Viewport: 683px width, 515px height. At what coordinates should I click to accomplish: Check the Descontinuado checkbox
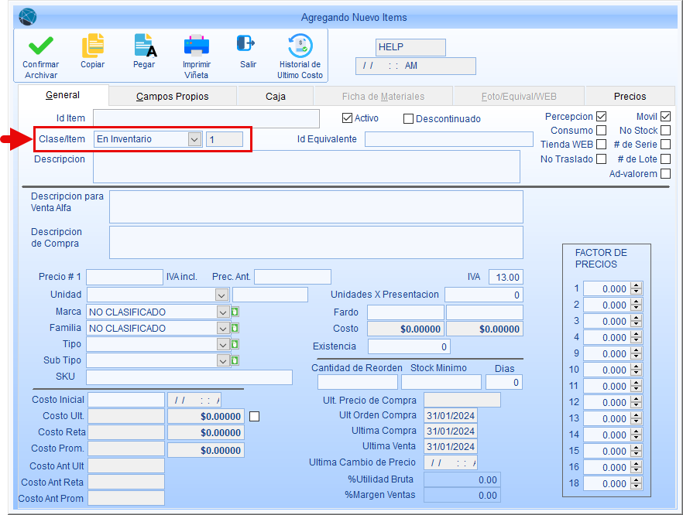tap(408, 119)
